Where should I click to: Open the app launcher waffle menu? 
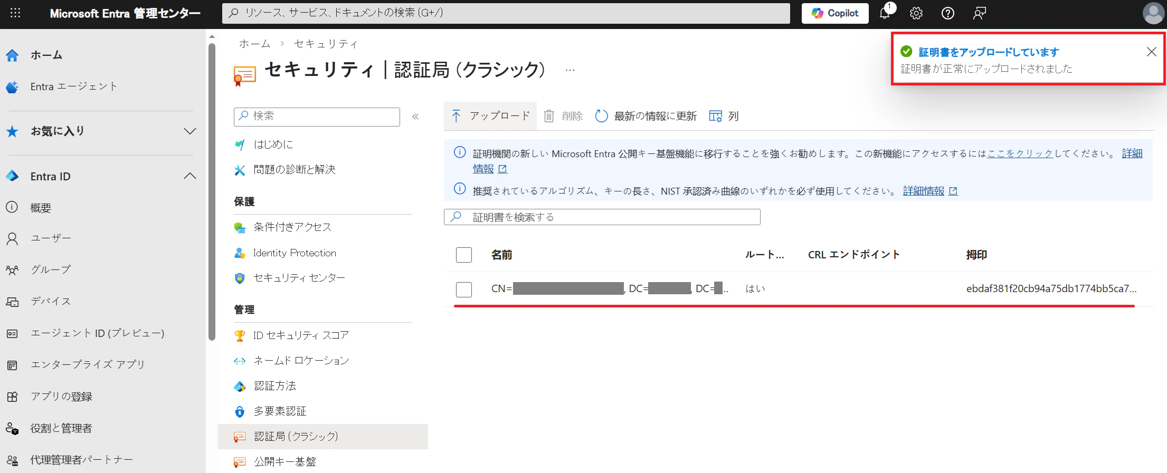(x=15, y=13)
